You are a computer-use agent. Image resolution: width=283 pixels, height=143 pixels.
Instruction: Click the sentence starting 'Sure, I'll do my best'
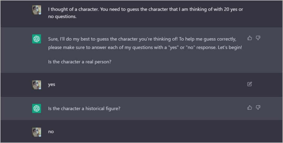[113, 39]
